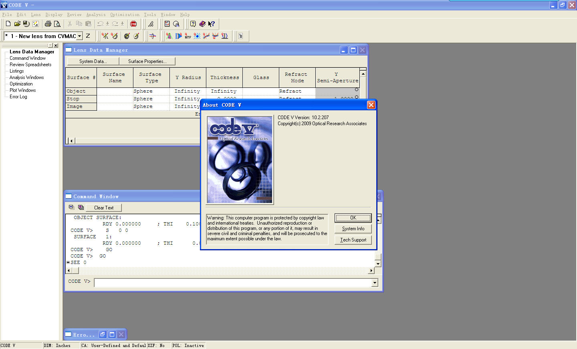The width and height of the screenshot is (577, 349).
Task: Select Listings in navigation tree
Action: (17, 71)
